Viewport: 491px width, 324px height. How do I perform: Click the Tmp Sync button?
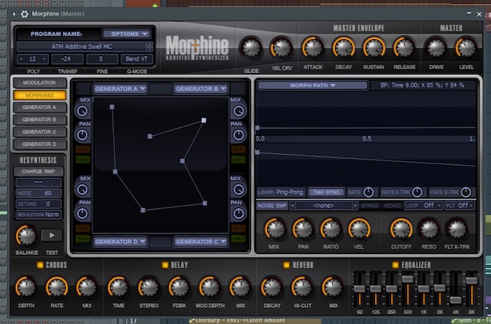pyautogui.click(x=326, y=192)
